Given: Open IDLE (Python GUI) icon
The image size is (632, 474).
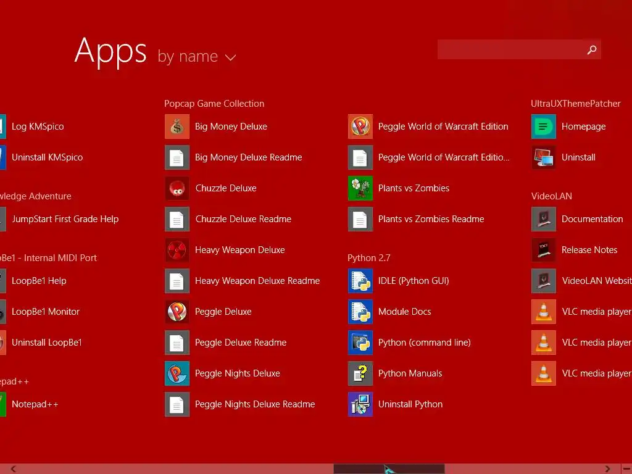Looking at the screenshot, I should [360, 281].
